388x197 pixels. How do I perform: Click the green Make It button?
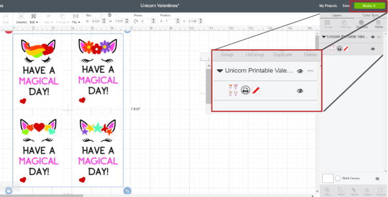click(369, 6)
